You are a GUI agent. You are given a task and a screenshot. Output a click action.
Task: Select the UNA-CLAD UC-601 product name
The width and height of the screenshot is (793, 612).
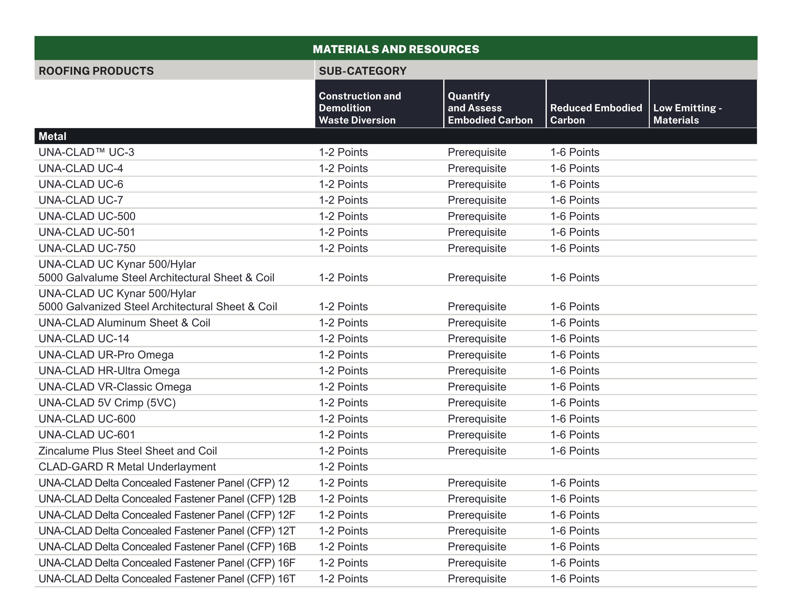tap(87, 435)
